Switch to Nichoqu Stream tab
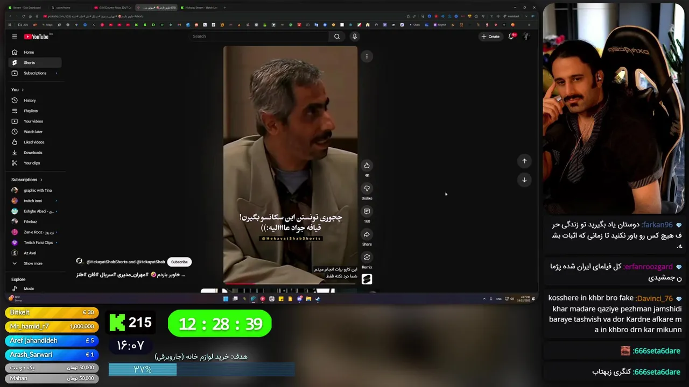Image resolution: width=689 pixels, height=387 pixels. coord(198,8)
